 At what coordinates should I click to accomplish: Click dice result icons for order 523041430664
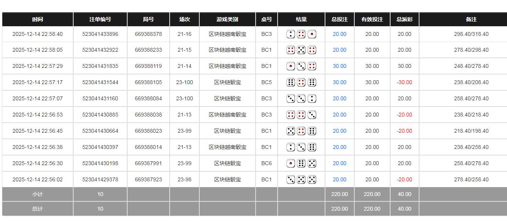pos(301,131)
